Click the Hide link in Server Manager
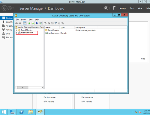Viewport: 150px width, 115px height. pyautogui.click(x=143, y=59)
